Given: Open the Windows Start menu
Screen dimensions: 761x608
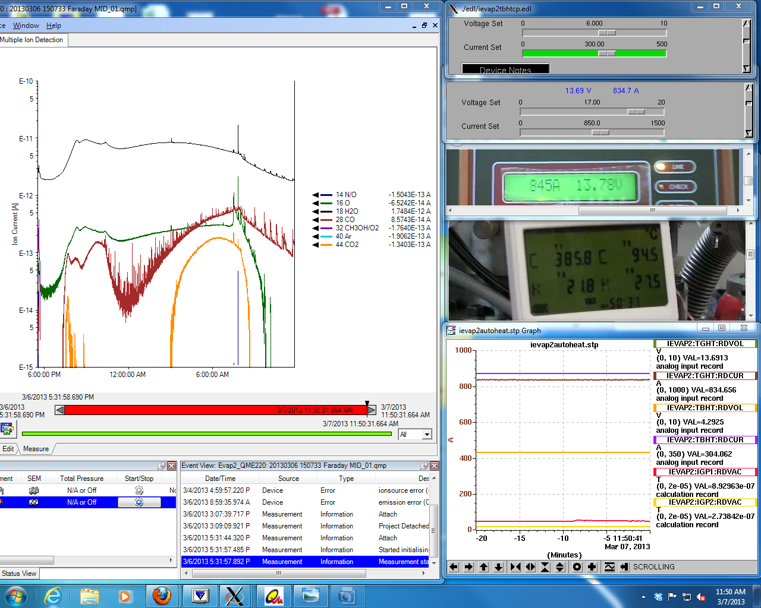Looking at the screenshot, I should click(15, 596).
